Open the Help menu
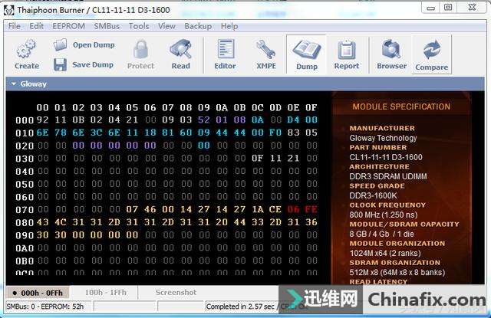The width and height of the screenshot is (491, 318). 229,26
